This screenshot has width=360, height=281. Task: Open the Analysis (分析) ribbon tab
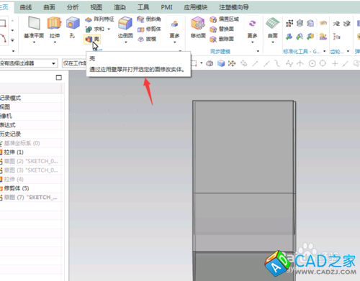[73, 7]
